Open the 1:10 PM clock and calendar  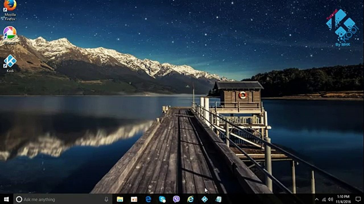coord(343,199)
